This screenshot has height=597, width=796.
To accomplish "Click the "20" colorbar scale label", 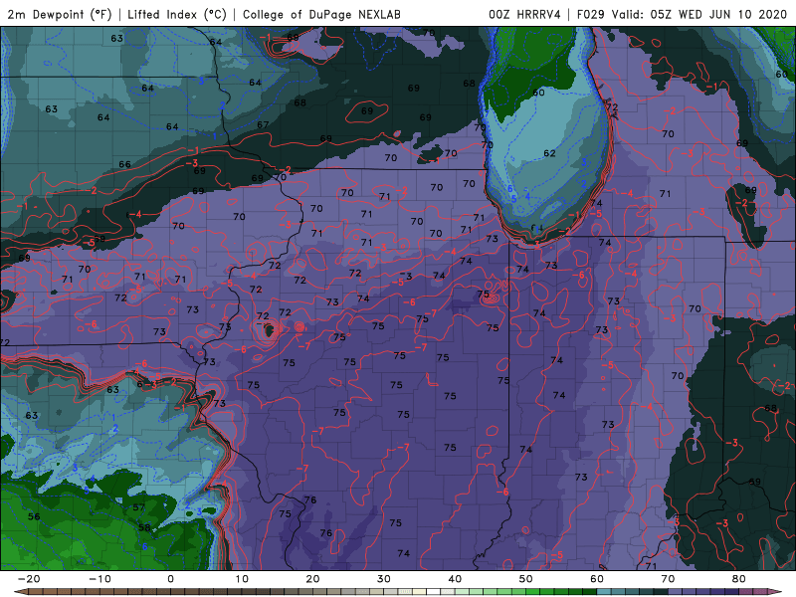I will pyautogui.click(x=312, y=579).
